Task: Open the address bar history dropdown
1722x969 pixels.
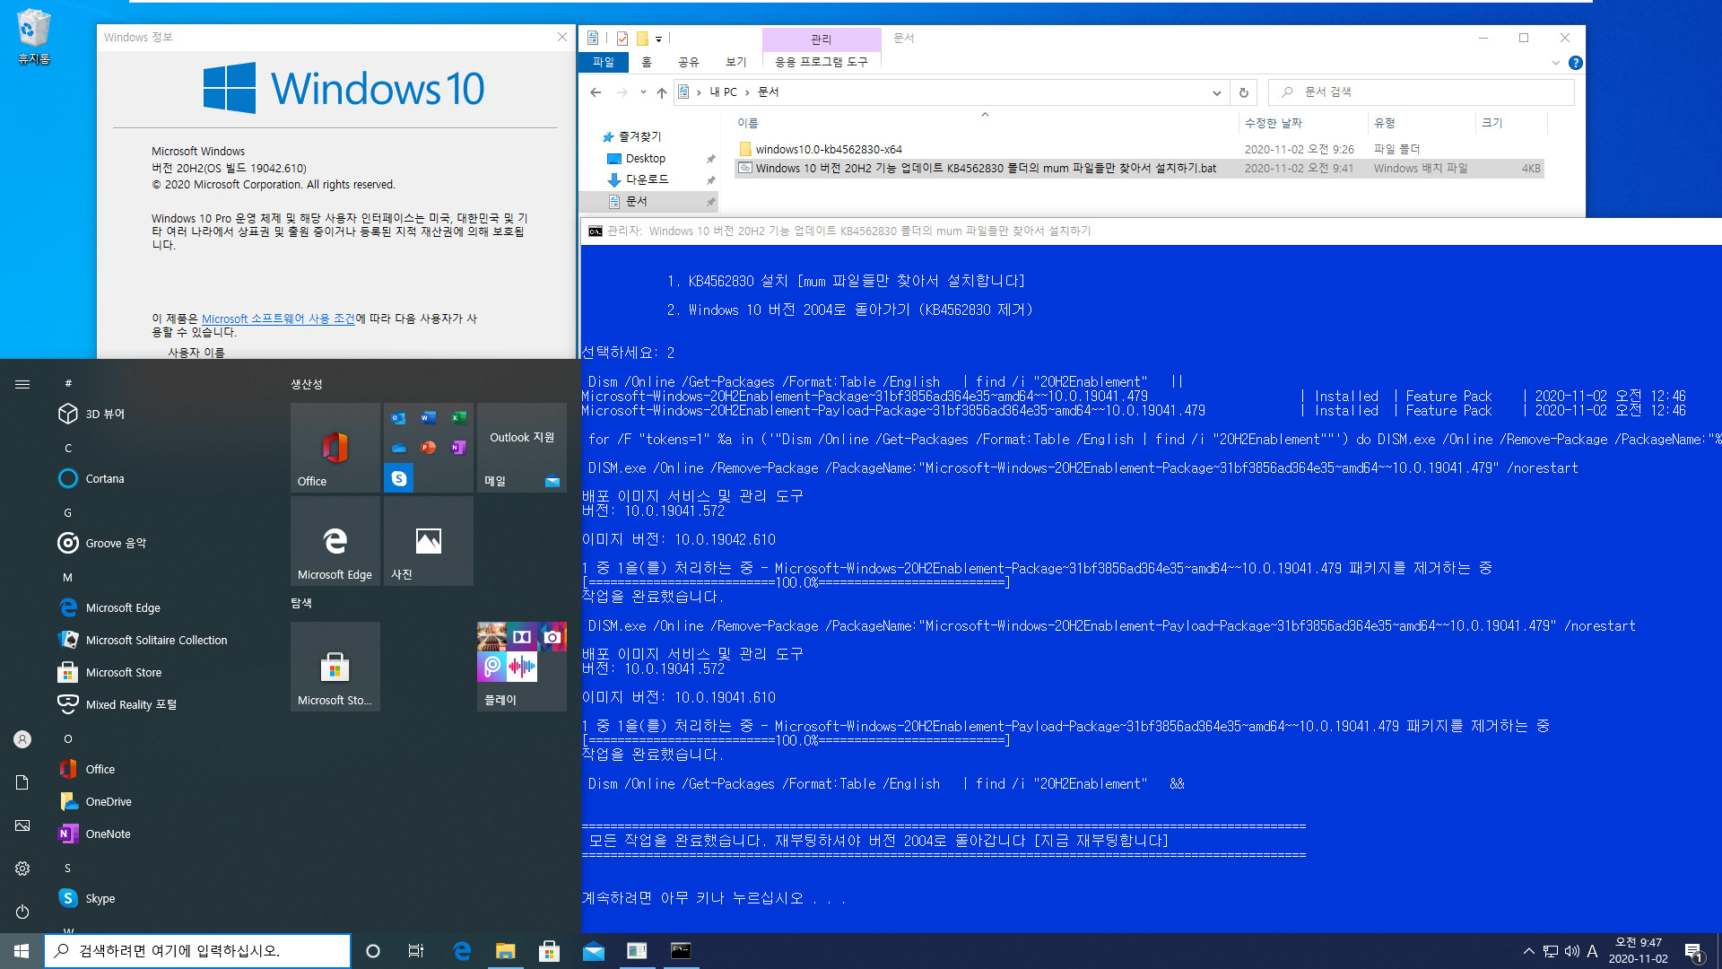Action: click(1216, 92)
